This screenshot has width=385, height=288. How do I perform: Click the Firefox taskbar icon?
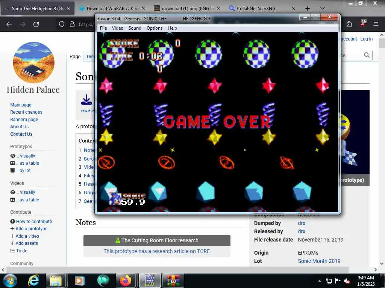pyautogui.click(x=126, y=280)
